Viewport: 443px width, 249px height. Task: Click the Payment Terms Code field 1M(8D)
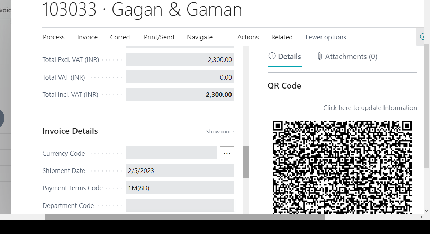pos(180,188)
